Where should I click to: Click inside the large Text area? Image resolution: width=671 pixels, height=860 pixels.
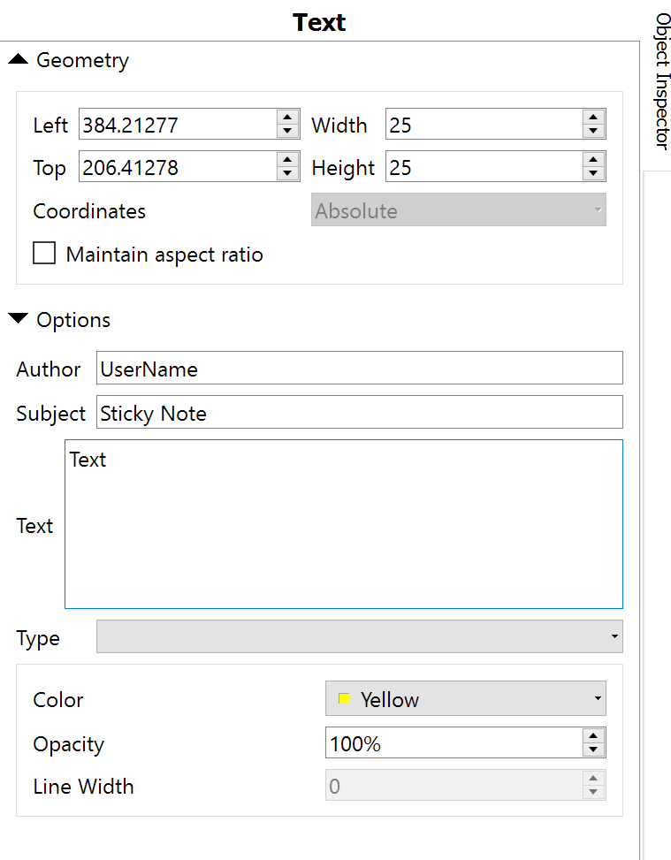(x=343, y=524)
